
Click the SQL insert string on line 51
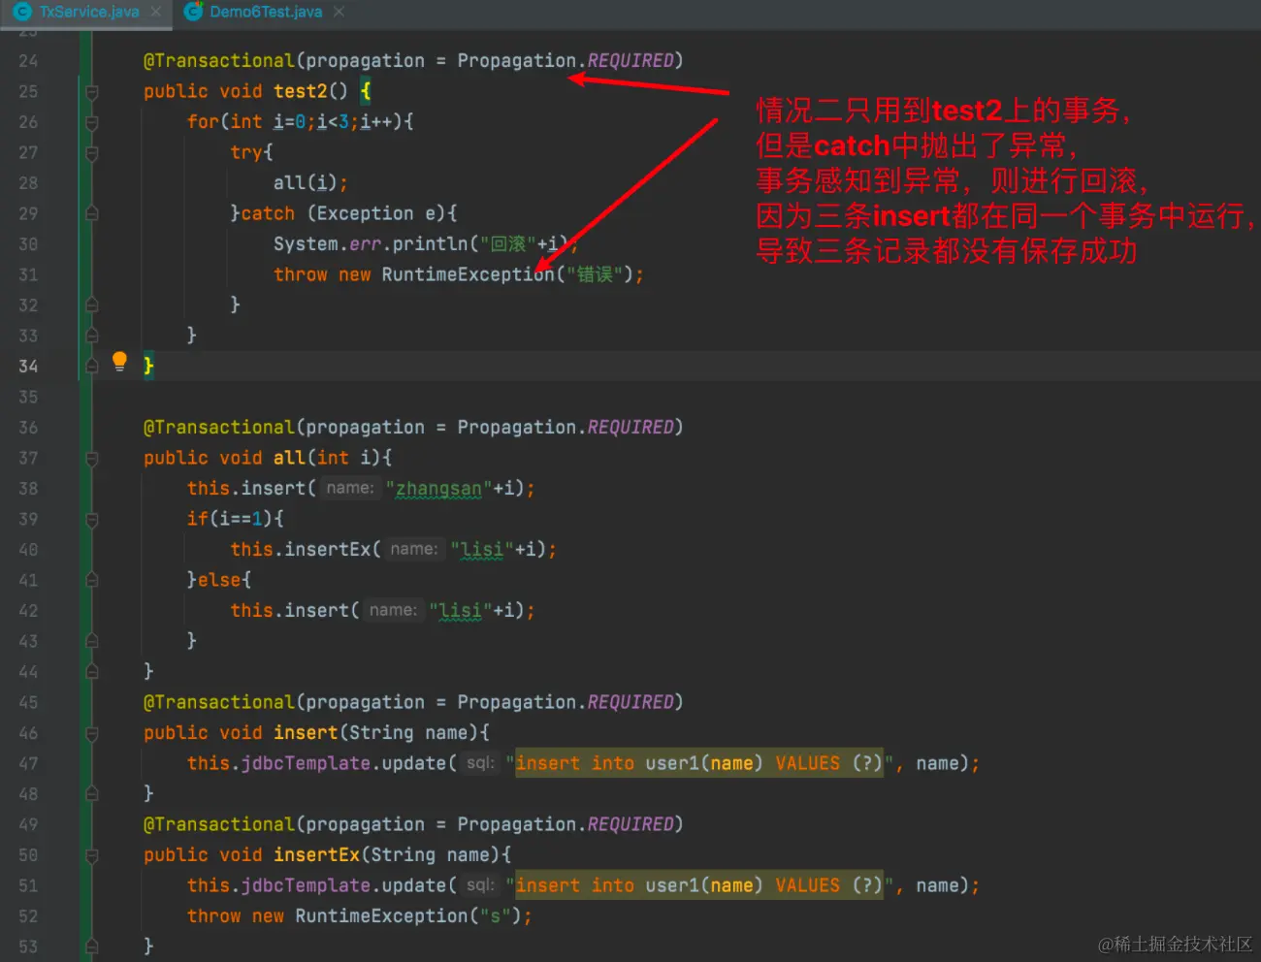[698, 886]
